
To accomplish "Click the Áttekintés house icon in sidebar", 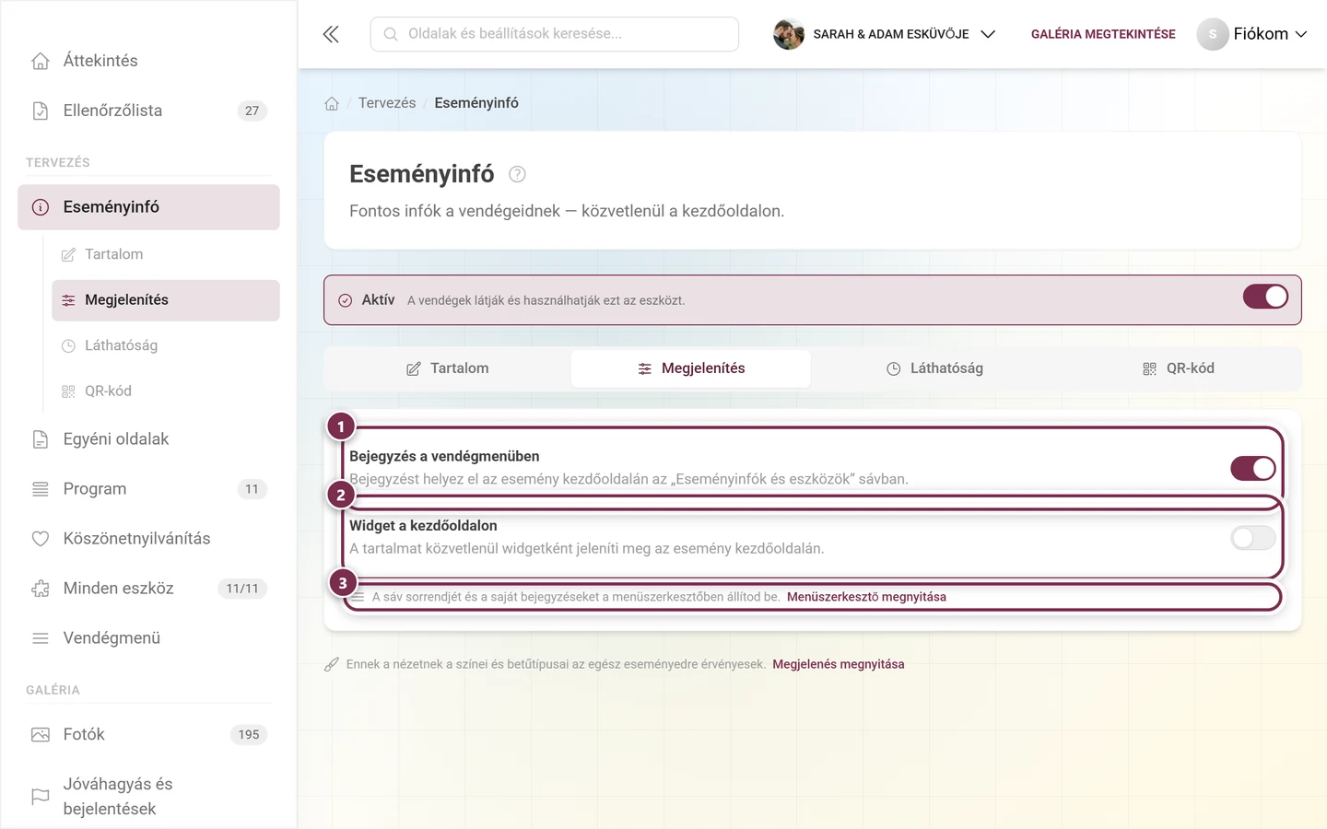I will click(41, 61).
